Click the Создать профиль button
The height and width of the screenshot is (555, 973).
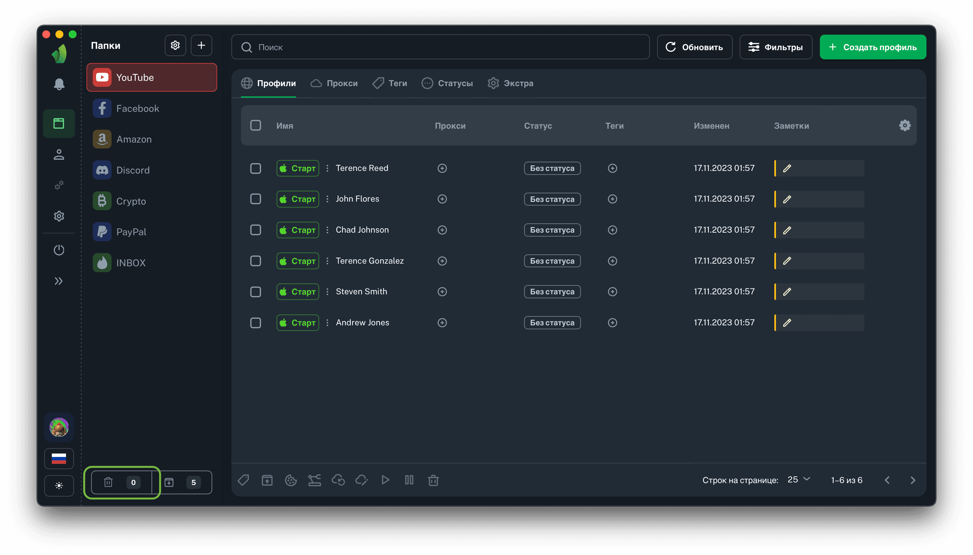click(873, 47)
